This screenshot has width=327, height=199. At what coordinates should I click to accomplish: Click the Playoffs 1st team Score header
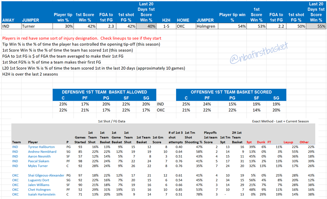[211, 137]
